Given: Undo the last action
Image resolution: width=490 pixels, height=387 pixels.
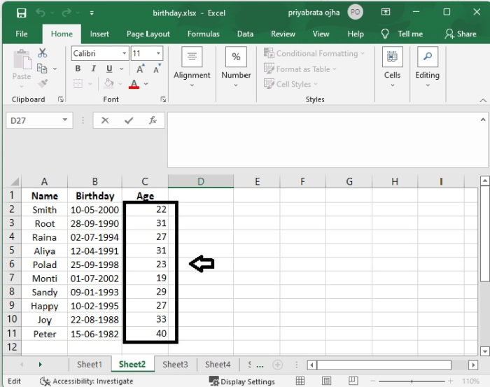Looking at the screenshot, I should click(41, 13).
